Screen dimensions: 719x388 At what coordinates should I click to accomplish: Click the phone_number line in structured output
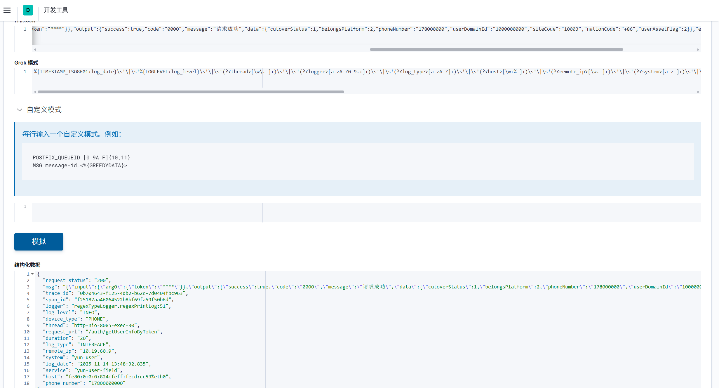click(x=84, y=383)
